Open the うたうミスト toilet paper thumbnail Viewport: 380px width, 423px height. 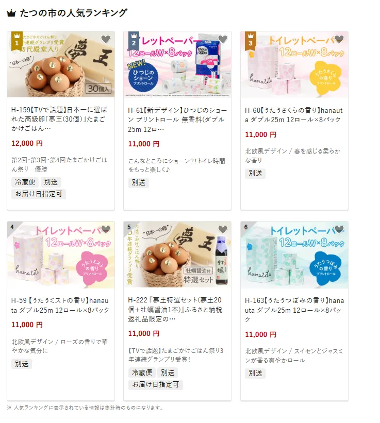[61, 255]
